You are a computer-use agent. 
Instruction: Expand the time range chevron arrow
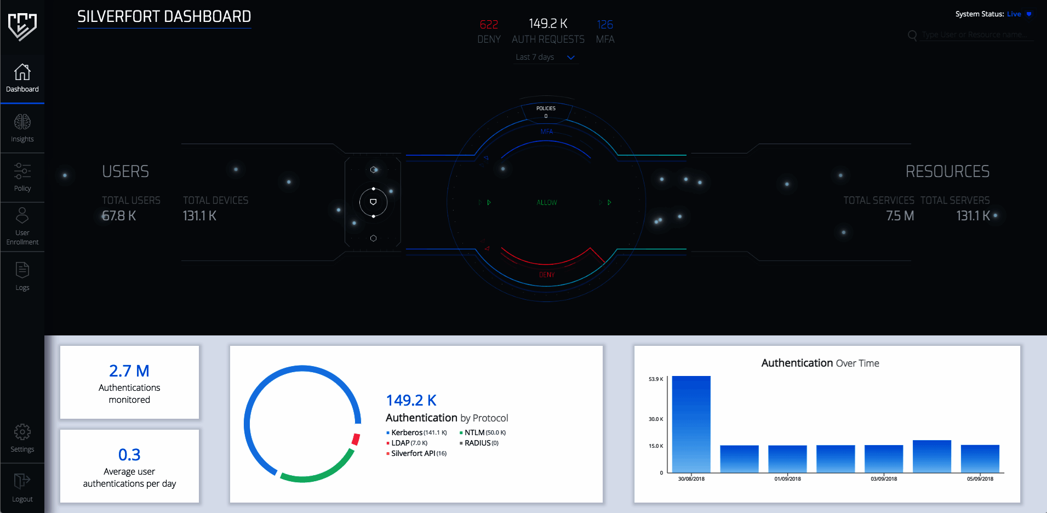click(x=571, y=58)
